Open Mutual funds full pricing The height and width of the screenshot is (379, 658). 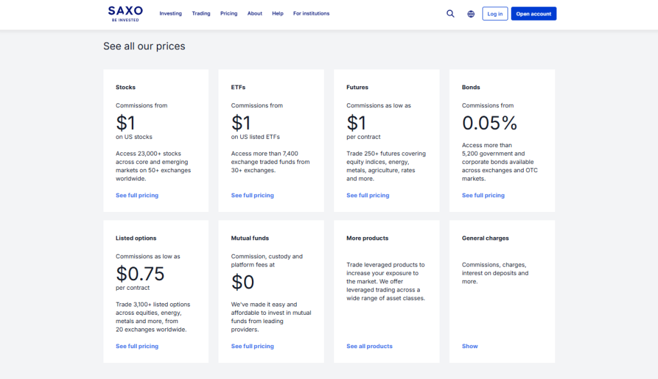(253, 346)
